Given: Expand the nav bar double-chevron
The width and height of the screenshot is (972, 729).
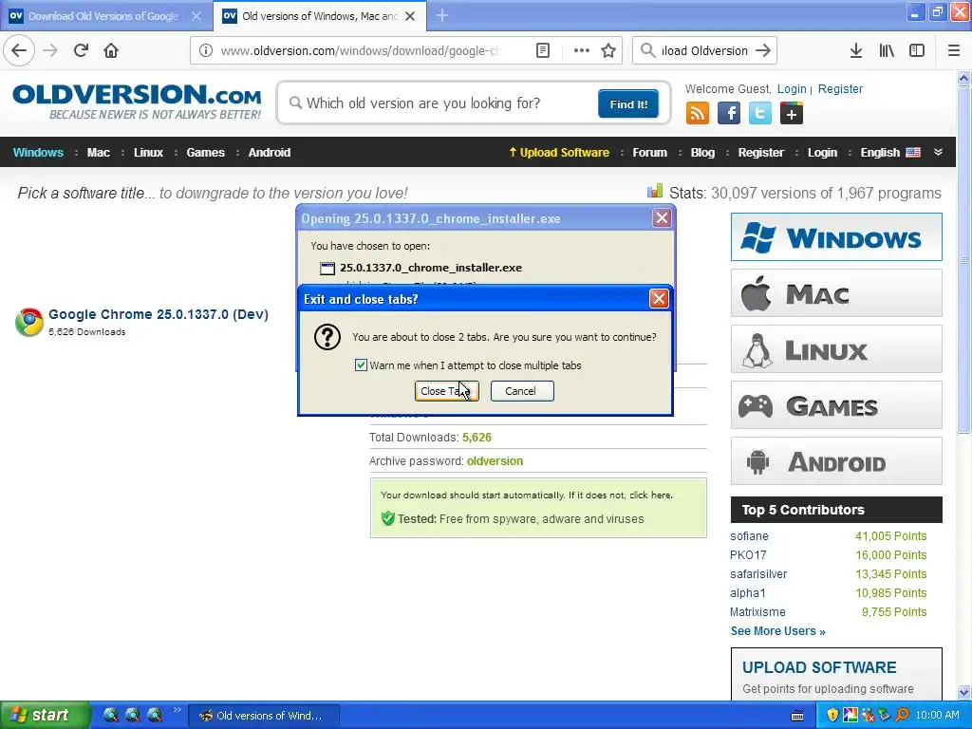Looking at the screenshot, I should [938, 152].
